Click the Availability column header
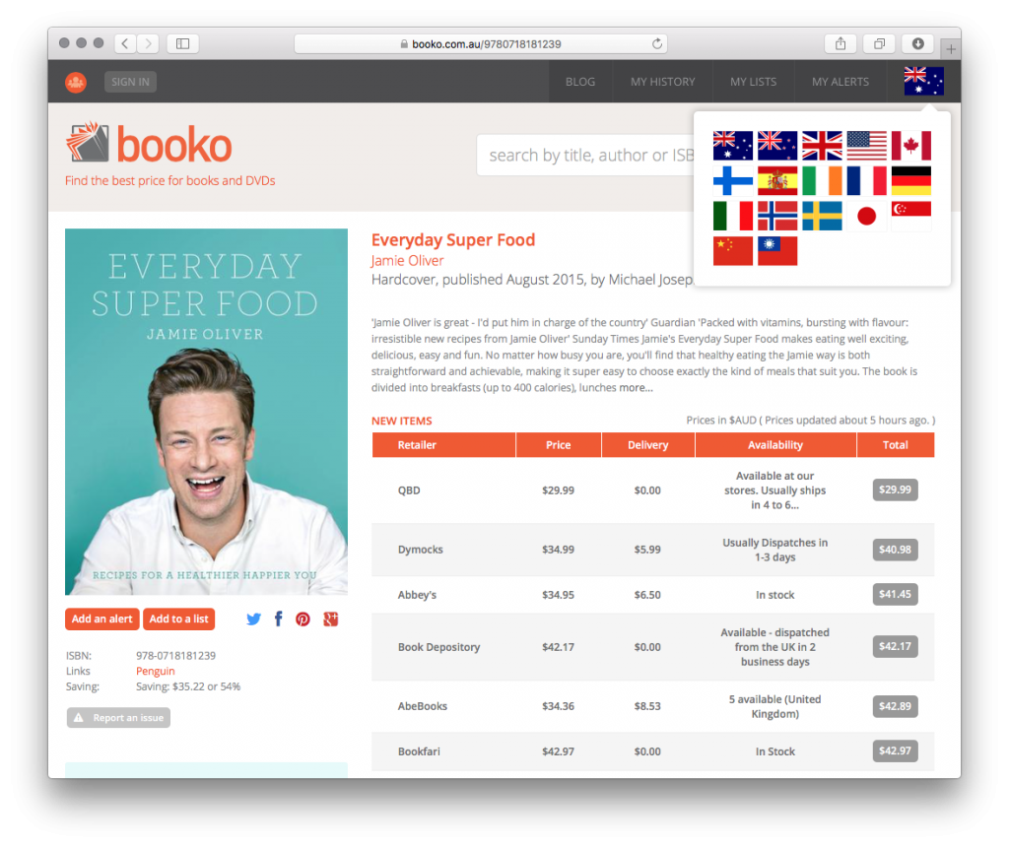This screenshot has width=1009, height=847. [775, 445]
